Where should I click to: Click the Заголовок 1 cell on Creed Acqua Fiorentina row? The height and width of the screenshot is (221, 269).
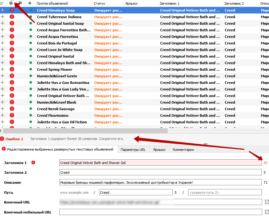(x=190, y=37)
